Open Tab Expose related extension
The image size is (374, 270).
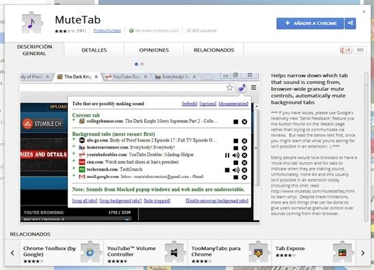pos(314,253)
